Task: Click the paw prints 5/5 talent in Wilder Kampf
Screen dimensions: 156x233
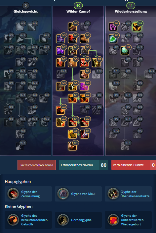Action: (x=72, y=86)
